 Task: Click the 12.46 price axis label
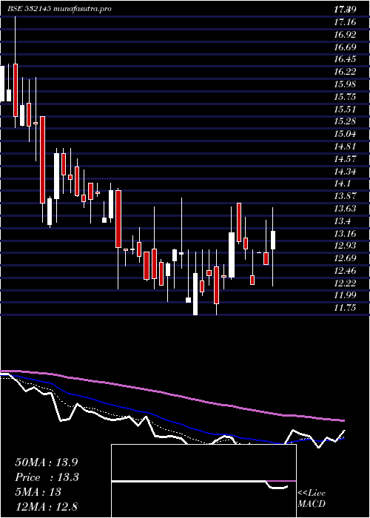coord(345,271)
